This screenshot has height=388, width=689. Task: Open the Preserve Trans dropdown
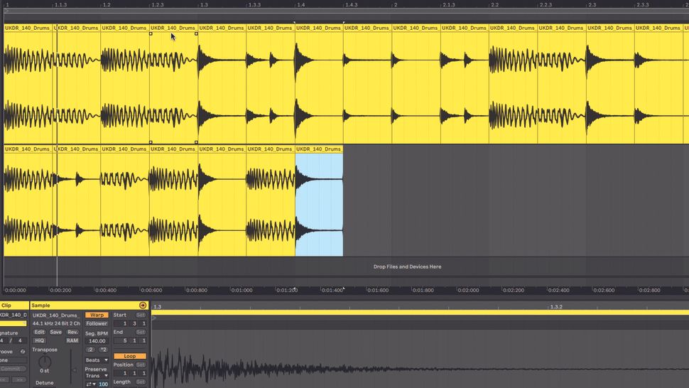(x=97, y=376)
